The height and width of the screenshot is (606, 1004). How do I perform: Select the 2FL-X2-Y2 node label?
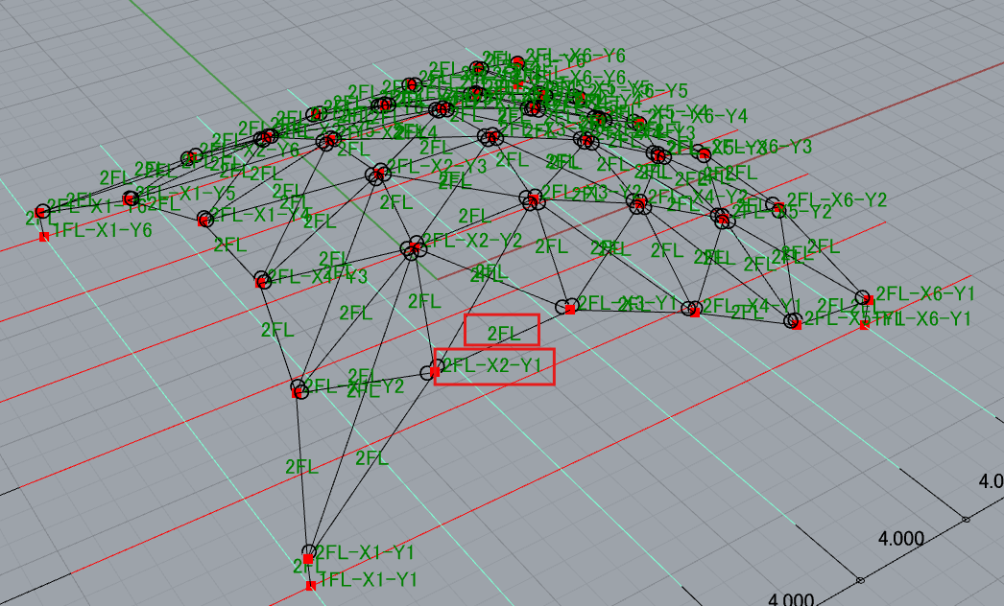(471, 241)
